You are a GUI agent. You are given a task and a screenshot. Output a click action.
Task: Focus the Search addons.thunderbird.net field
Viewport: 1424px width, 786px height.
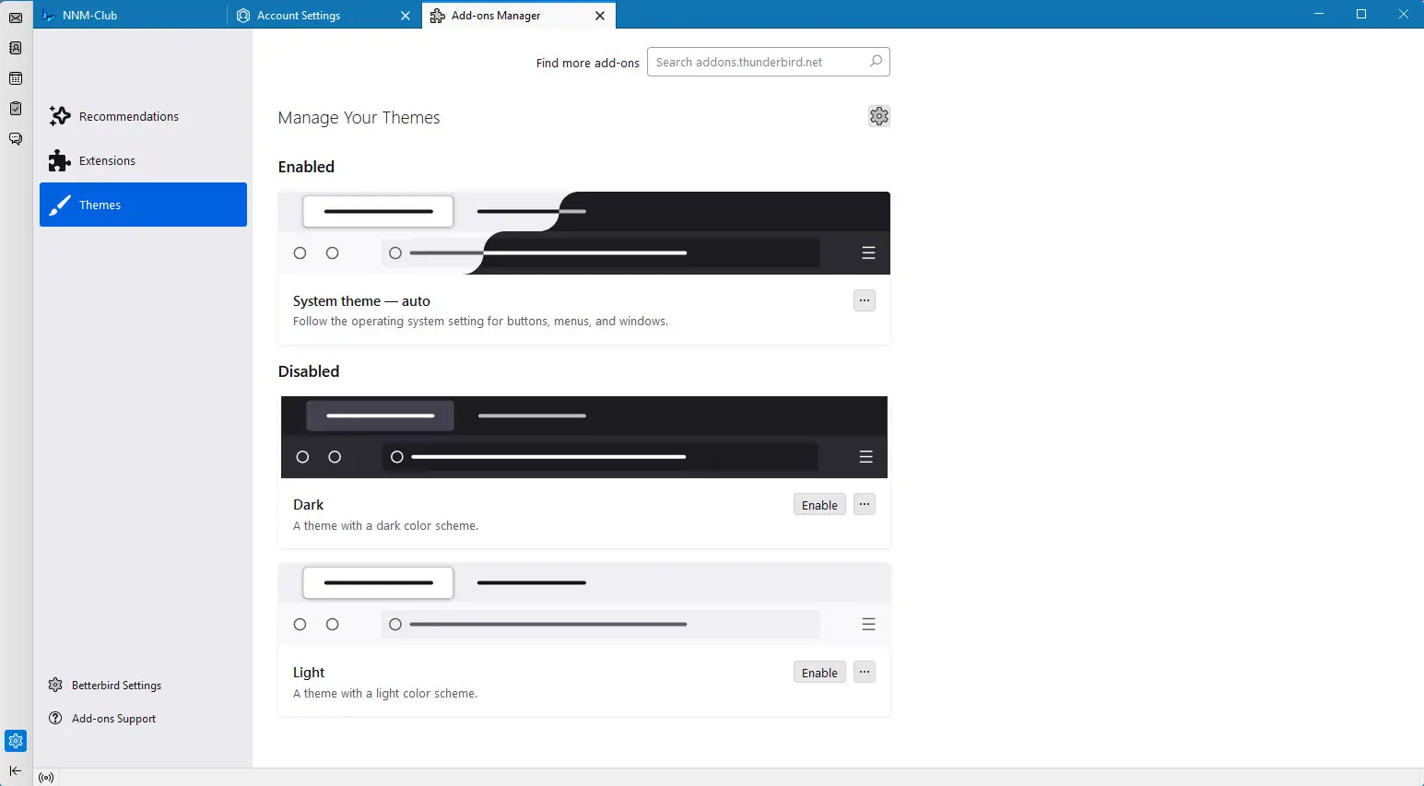[x=769, y=62]
